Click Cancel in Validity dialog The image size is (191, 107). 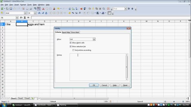(104, 85)
